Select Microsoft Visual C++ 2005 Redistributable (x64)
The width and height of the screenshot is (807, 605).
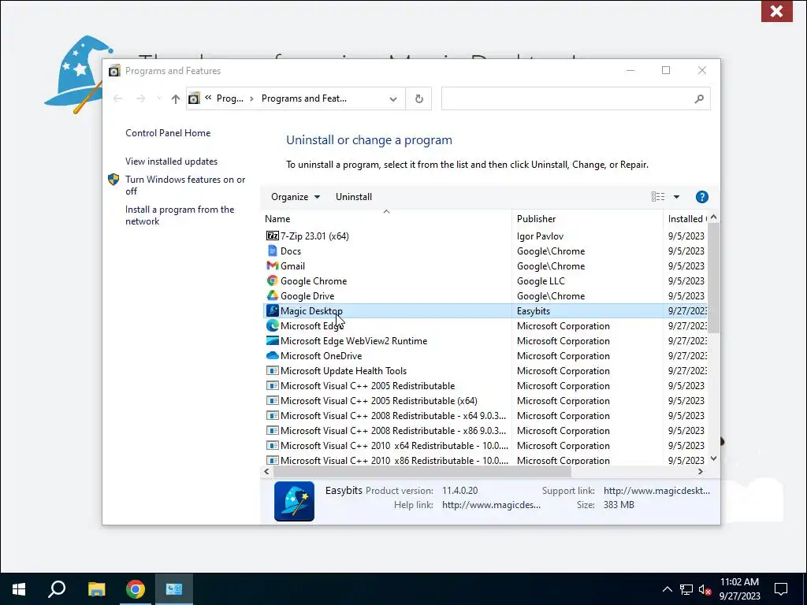tap(379, 401)
